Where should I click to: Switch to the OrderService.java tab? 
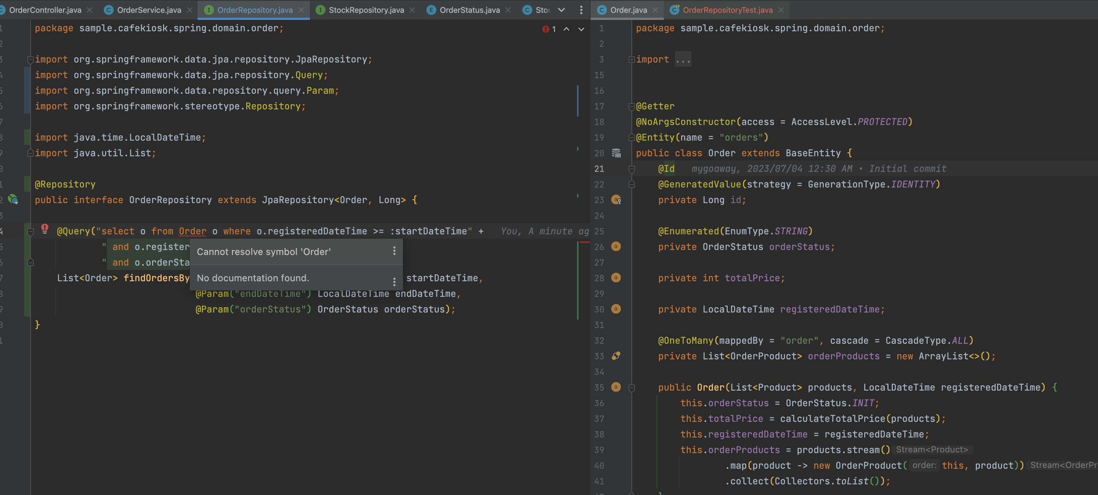tap(149, 10)
